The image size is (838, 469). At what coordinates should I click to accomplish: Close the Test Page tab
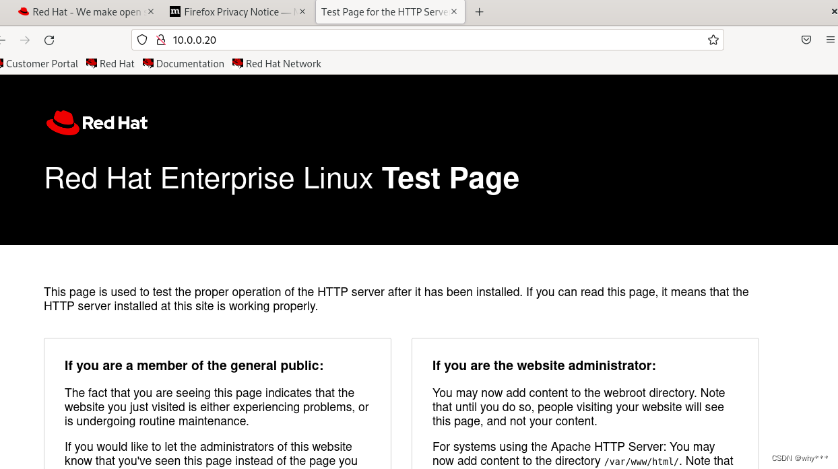455,12
